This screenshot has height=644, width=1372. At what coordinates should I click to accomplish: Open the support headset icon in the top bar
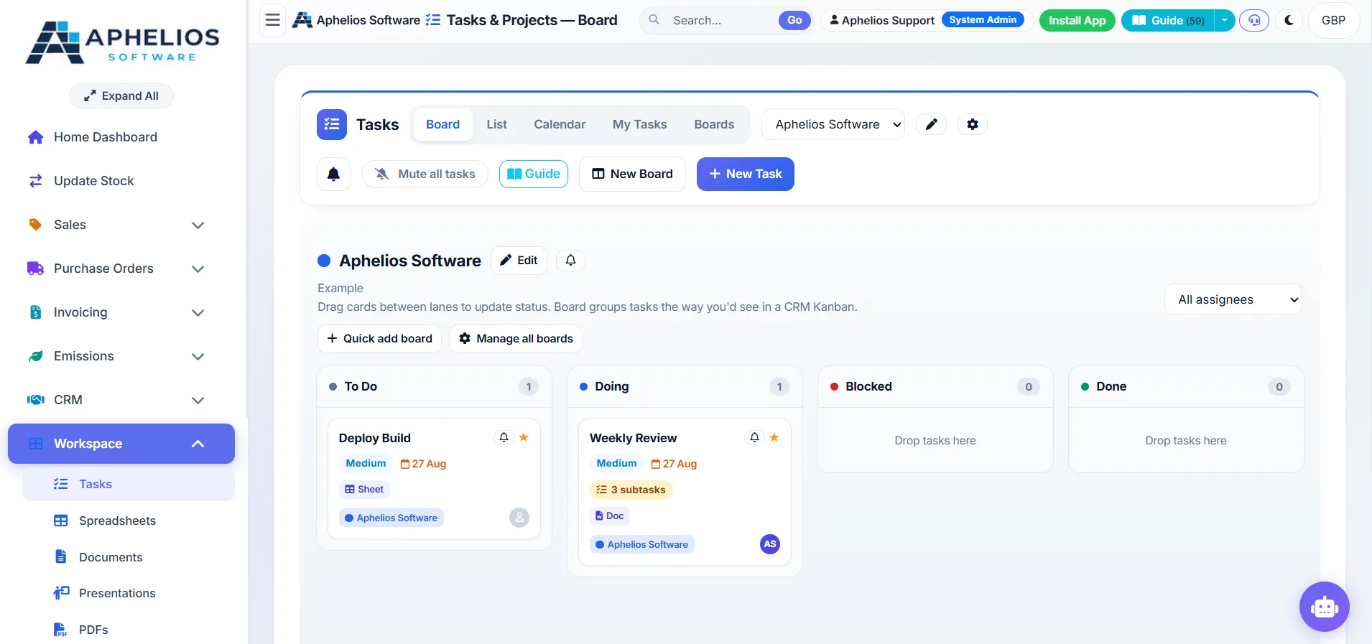(x=1254, y=20)
